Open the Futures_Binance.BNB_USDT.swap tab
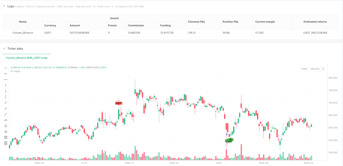The image size is (343, 166). tap(27, 58)
